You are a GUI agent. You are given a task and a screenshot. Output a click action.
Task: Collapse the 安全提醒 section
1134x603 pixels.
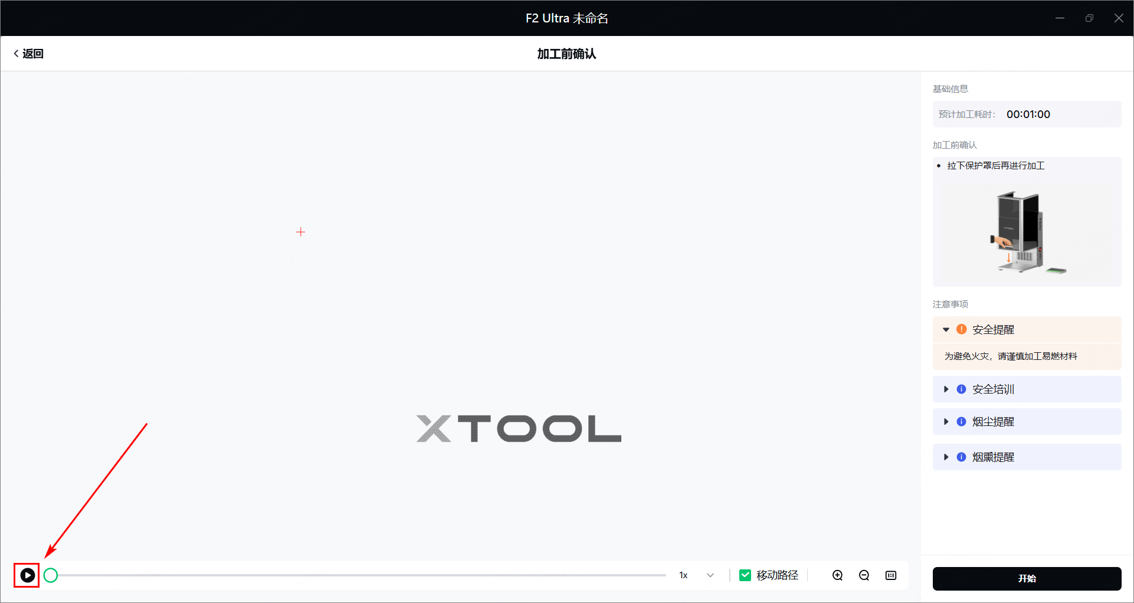[946, 330]
